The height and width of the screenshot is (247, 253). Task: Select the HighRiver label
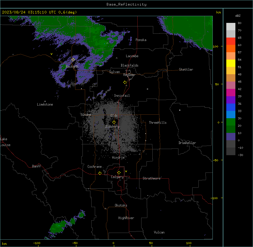126,218
